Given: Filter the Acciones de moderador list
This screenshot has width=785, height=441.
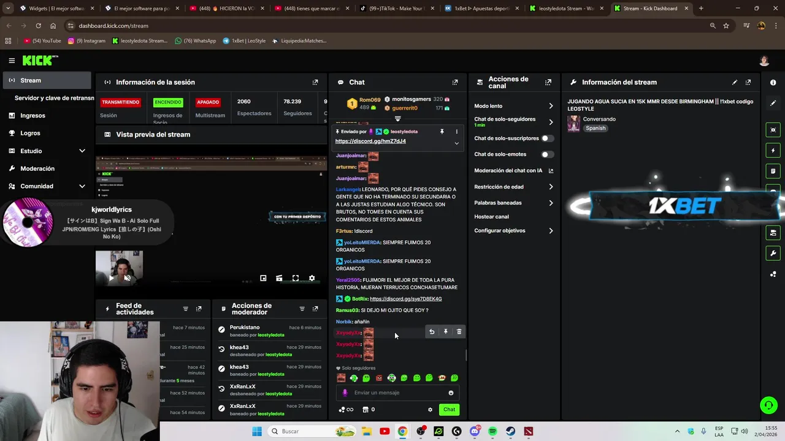Looking at the screenshot, I should 302,309.
